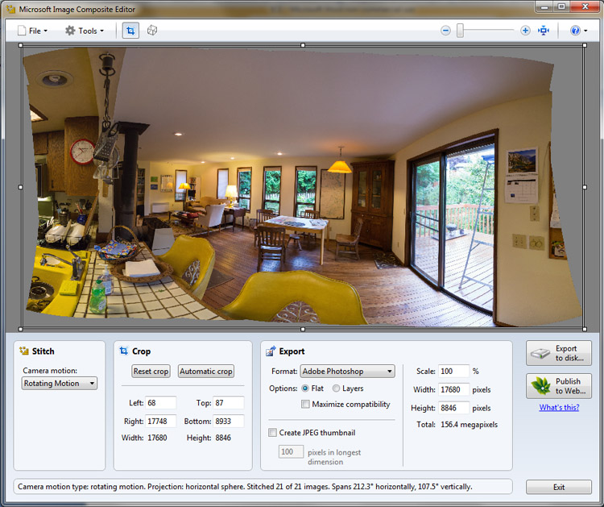This screenshot has height=507, width=604.
Task: Click the Reset crop button
Action: point(151,372)
